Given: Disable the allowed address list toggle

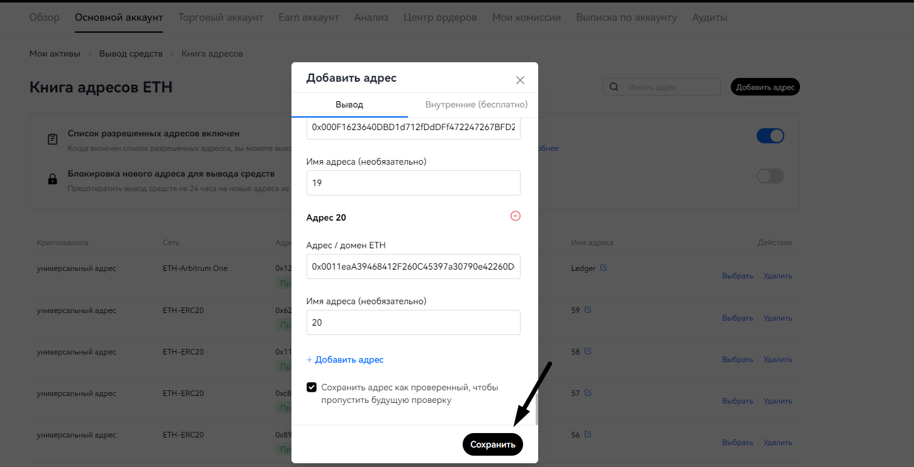Looking at the screenshot, I should [770, 136].
